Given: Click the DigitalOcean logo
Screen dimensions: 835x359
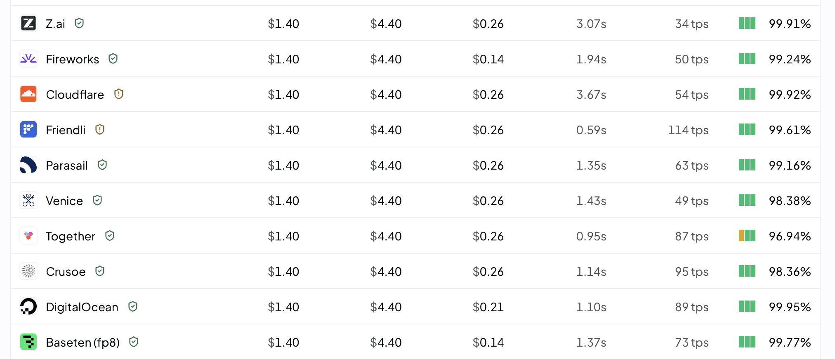Looking at the screenshot, I should tap(28, 307).
